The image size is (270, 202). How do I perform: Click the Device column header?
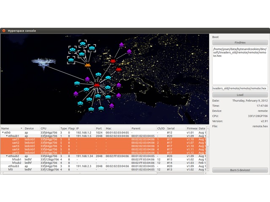click(30, 128)
